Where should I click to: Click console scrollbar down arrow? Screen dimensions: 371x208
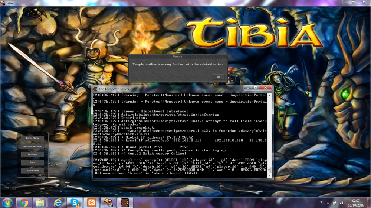tap(269, 176)
